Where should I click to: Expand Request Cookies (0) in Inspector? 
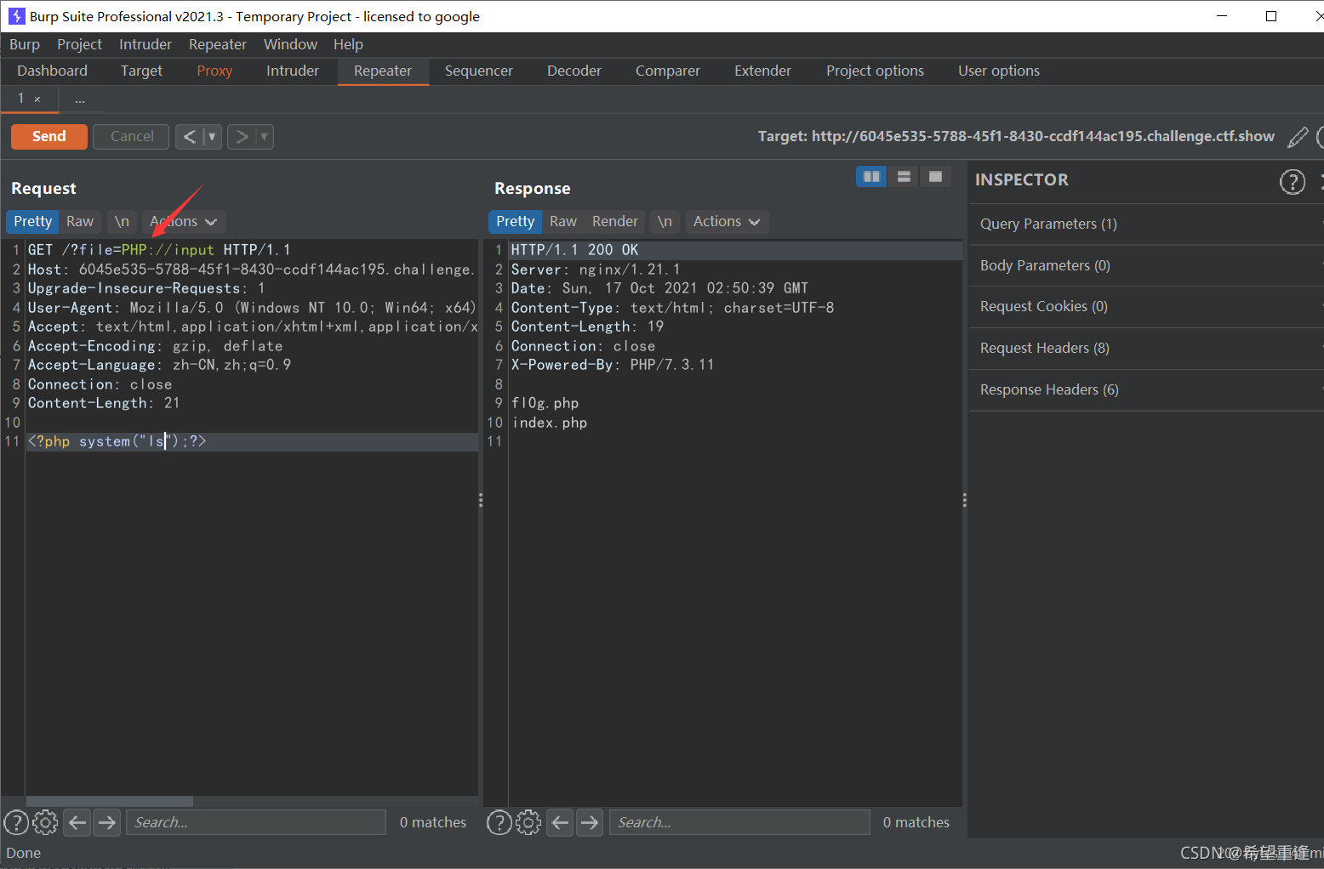coord(1146,307)
